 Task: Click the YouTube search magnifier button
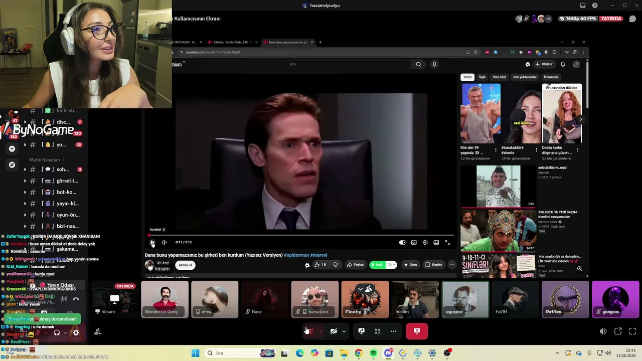point(418,64)
